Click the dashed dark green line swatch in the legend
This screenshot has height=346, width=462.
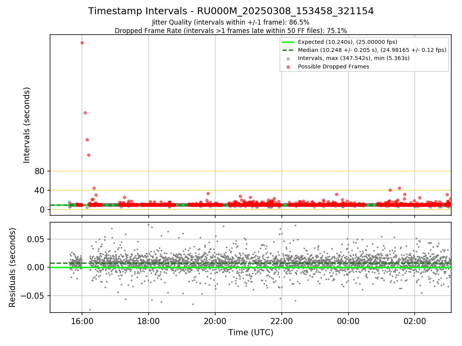click(288, 50)
